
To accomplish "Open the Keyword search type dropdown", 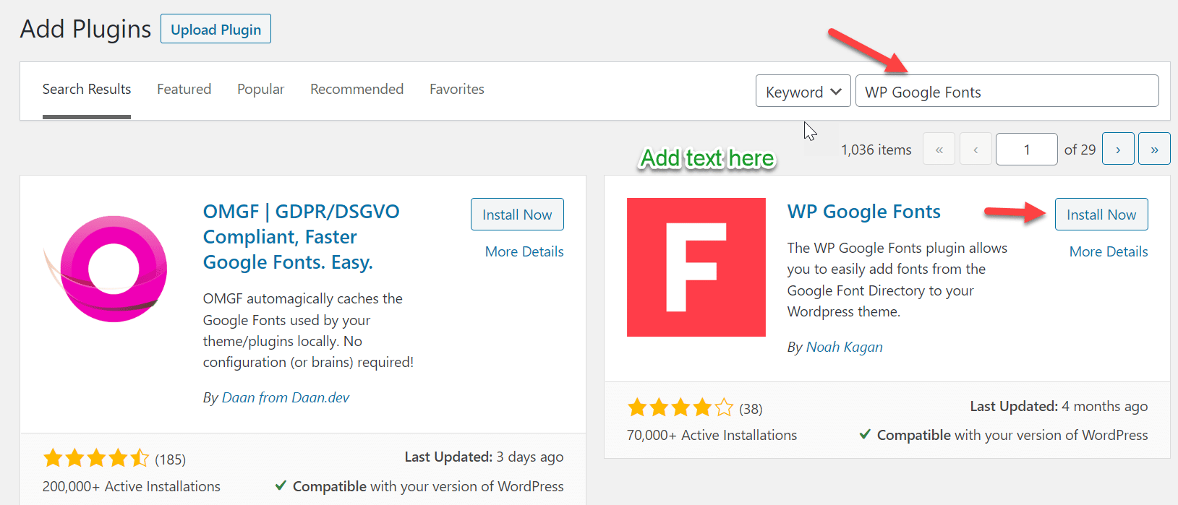I will pyautogui.click(x=803, y=91).
